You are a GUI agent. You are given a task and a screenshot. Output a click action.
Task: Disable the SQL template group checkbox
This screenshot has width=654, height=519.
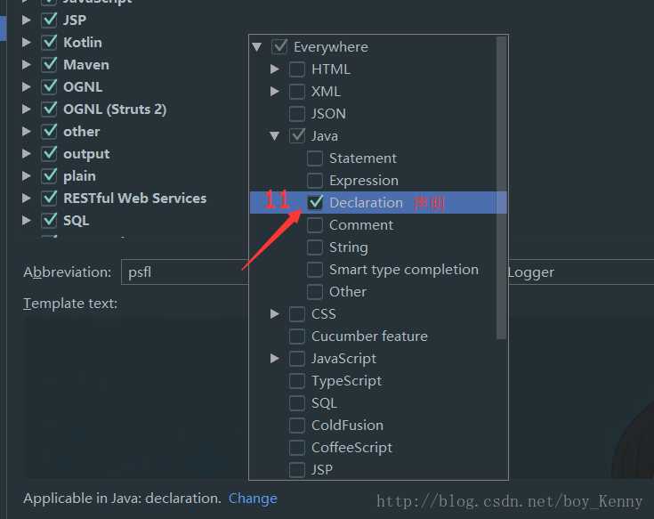[49, 220]
